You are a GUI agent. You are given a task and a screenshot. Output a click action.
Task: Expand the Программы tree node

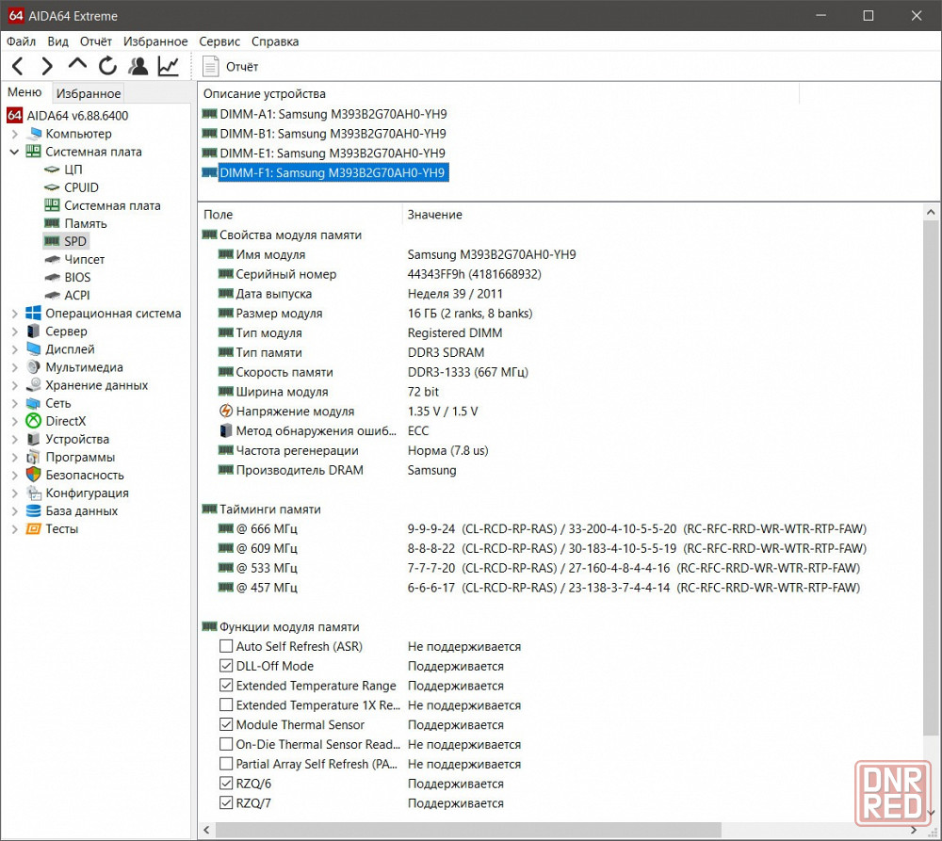point(15,457)
